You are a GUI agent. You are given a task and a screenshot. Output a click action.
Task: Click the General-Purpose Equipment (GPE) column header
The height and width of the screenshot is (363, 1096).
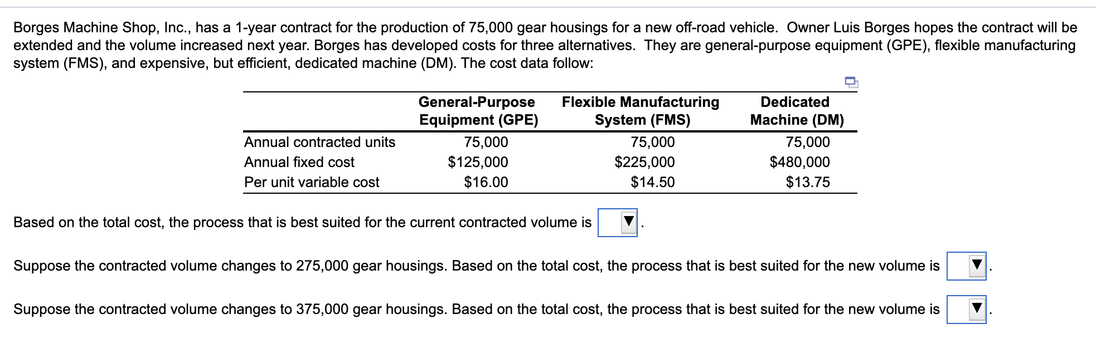click(x=477, y=110)
